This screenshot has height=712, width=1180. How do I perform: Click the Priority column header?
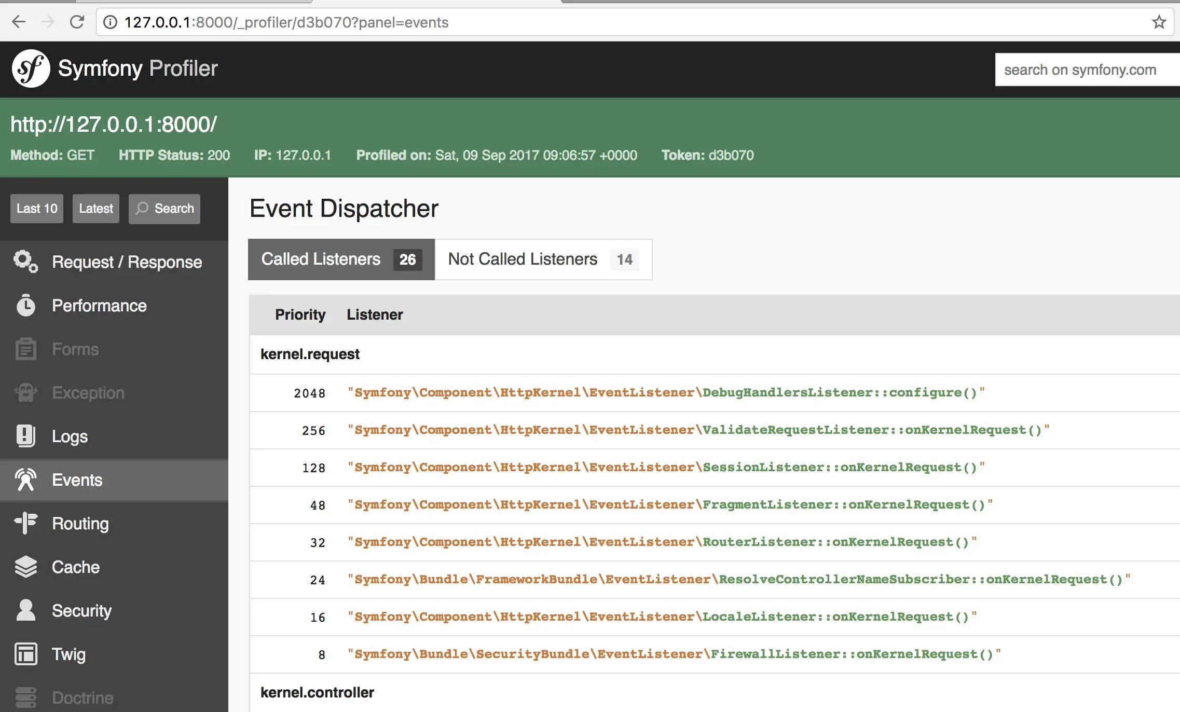point(300,314)
